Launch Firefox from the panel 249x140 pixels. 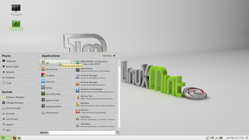[15, 138]
